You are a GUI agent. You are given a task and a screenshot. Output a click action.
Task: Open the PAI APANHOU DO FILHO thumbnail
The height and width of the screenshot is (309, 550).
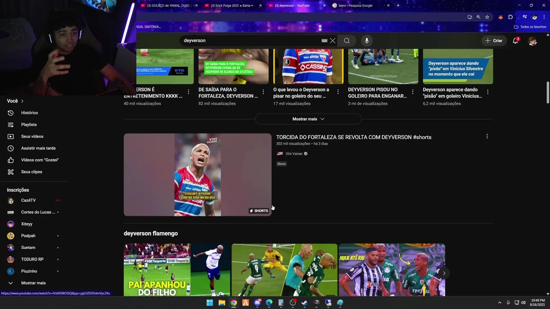click(x=177, y=270)
